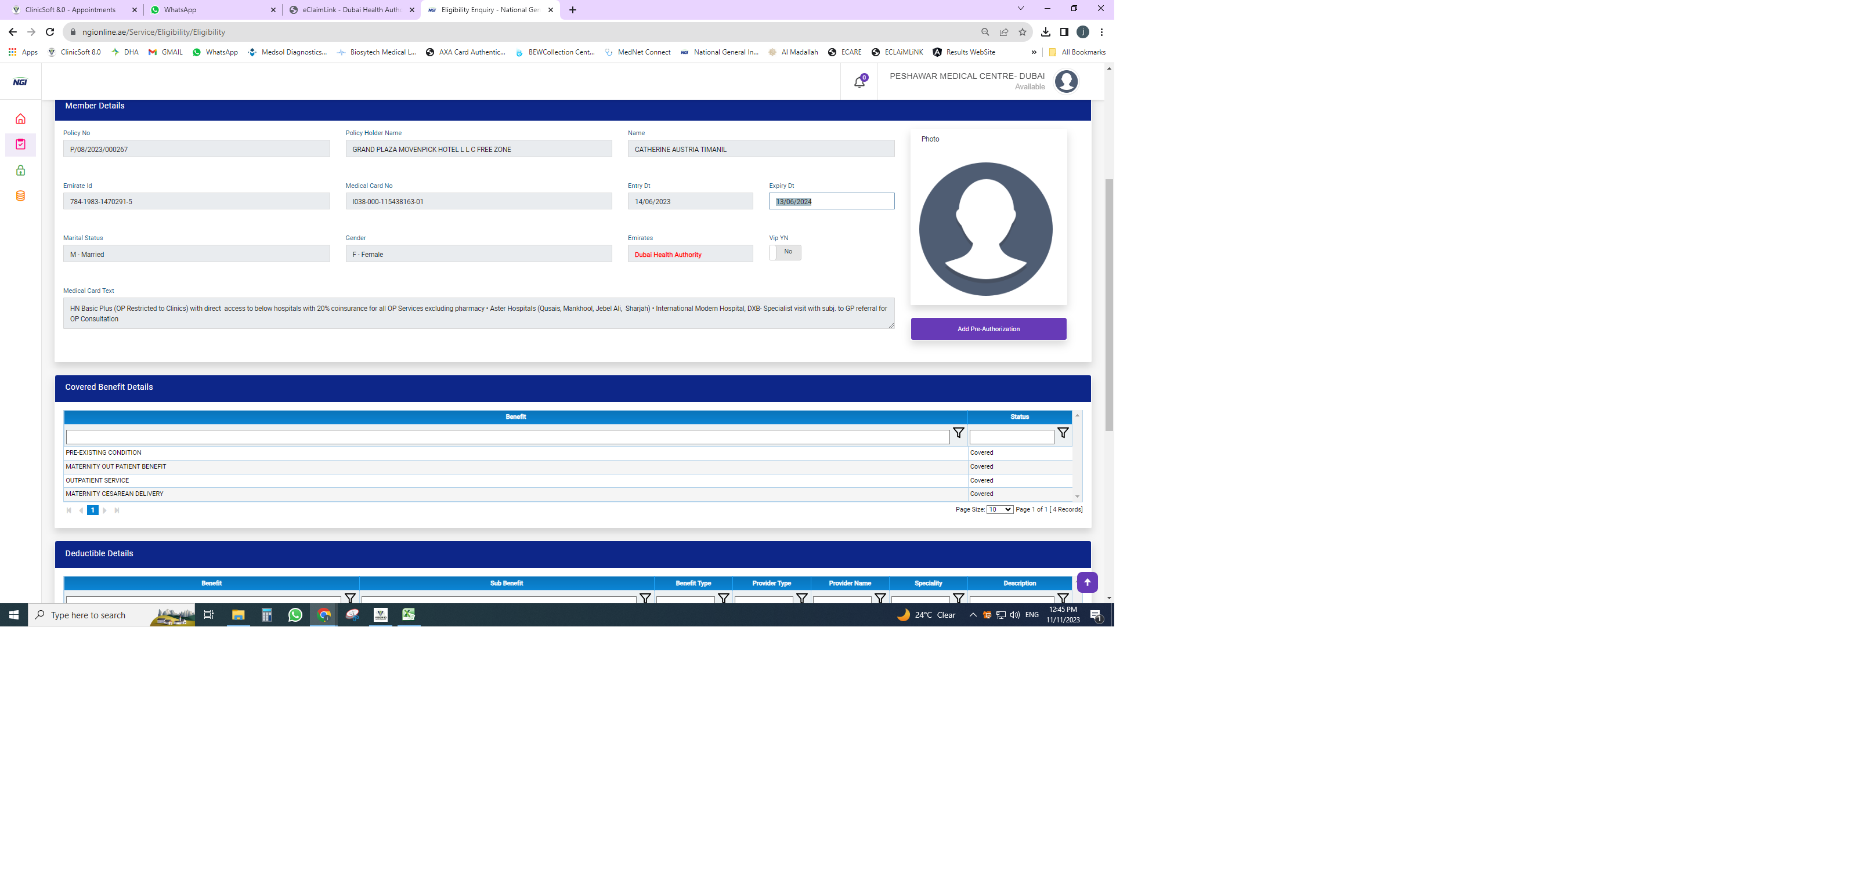Expand hidden bookmarks chevron in bookmarks bar
Image resolution: width=1871 pixels, height=877 pixels.
pyautogui.click(x=1034, y=52)
